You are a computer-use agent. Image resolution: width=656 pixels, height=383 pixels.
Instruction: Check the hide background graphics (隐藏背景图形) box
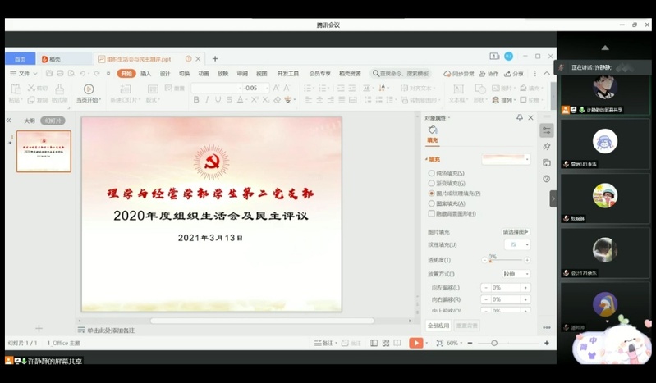[x=433, y=213]
